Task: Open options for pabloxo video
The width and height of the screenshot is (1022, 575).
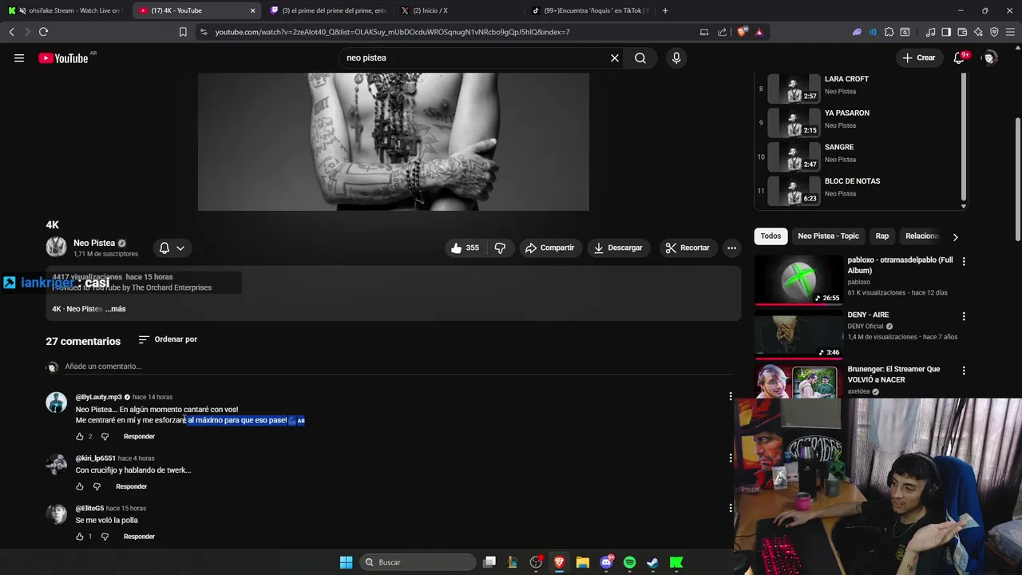Action: click(x=964, y=261)
